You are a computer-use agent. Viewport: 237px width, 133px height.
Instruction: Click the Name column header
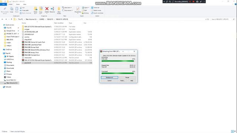click(24, 23)
